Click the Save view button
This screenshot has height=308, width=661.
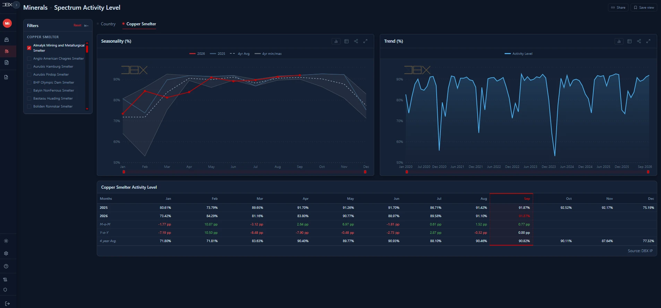pyautogui.click(x=644, y=7)
